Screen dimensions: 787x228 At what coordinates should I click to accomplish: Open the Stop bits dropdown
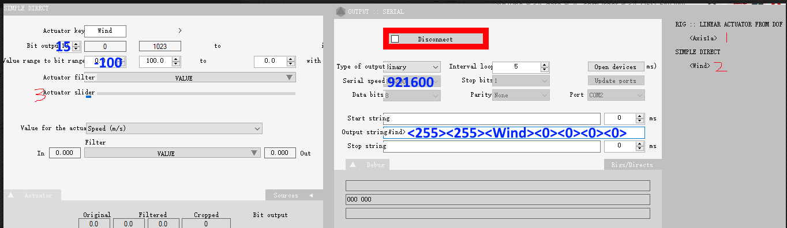click(x=521, y=81)
